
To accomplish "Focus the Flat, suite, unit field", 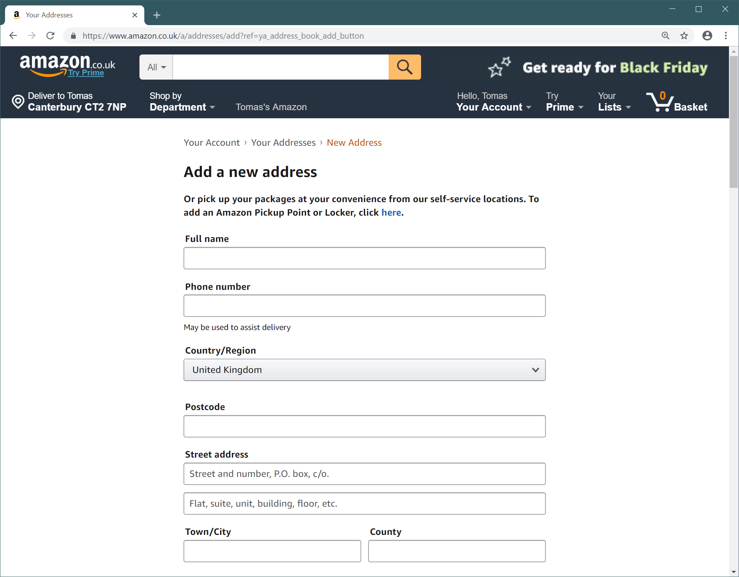I will pos(364,504).
